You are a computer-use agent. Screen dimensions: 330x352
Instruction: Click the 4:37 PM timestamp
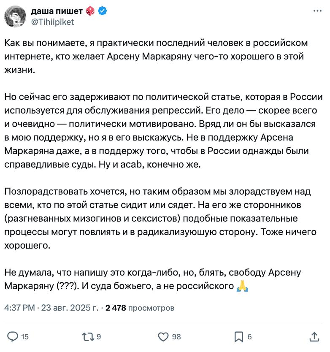[19, 308]
